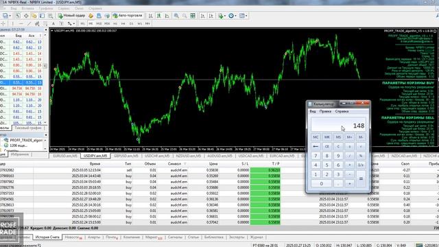Image resolution: width=439 pixels, height=247 pixels.
Task: Switch chart to M5 timeframe
Action: pos(91,24)
